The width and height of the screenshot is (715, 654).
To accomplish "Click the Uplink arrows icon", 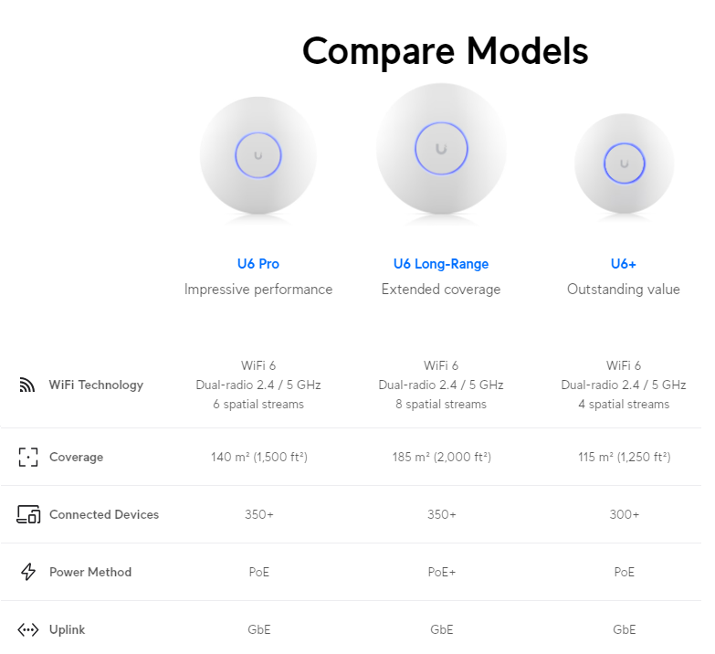I will (27, 630).
